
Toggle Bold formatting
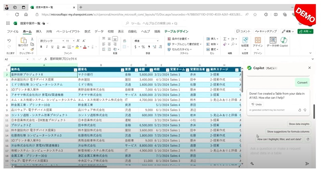coord(41,47)
